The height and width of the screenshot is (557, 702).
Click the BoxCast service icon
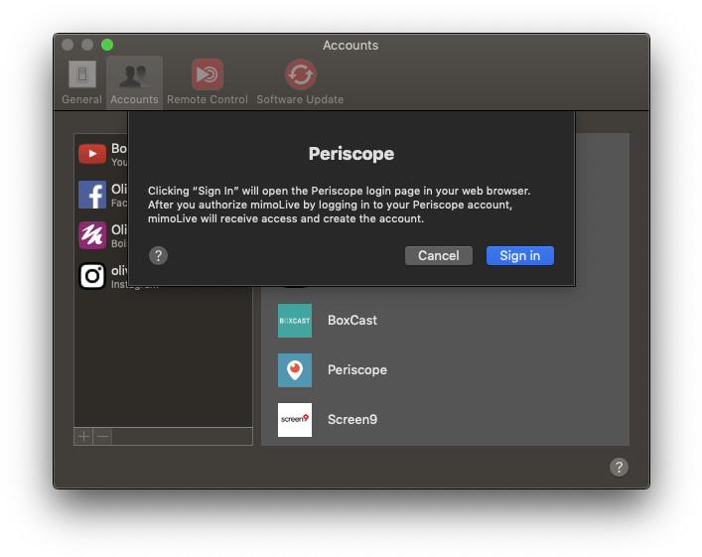point(295,321)
